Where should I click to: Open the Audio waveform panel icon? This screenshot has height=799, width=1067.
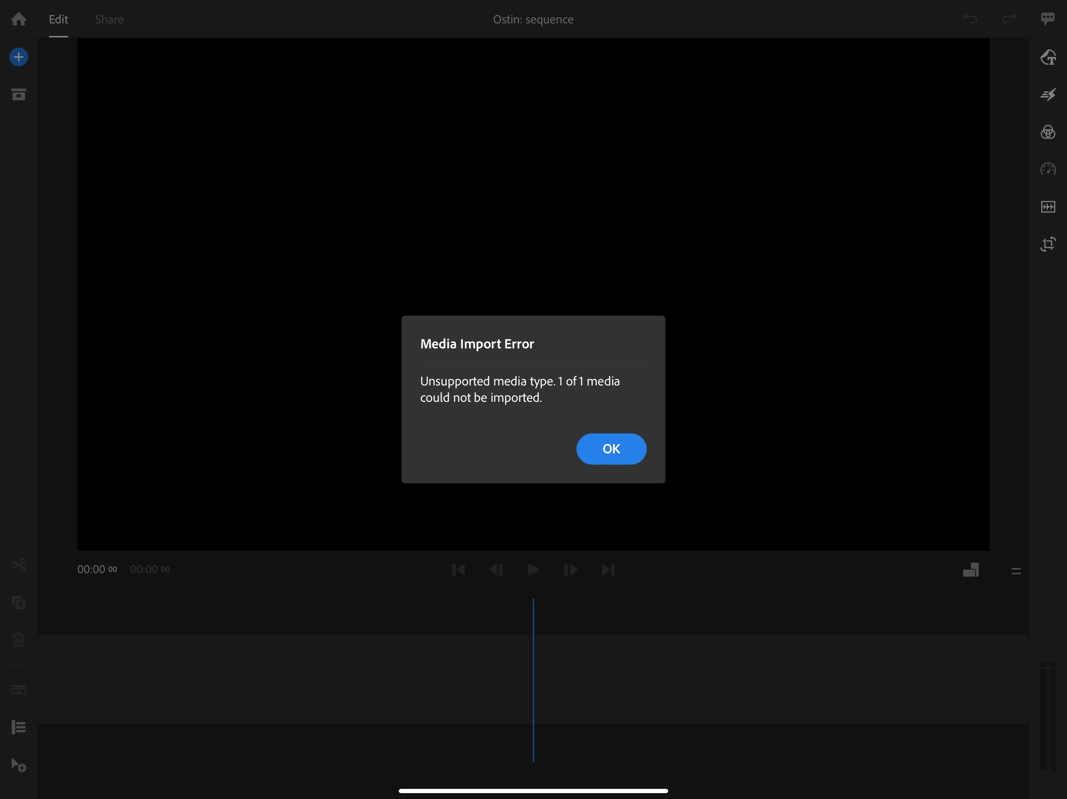pyautogui.click(x=1048, y=207)
